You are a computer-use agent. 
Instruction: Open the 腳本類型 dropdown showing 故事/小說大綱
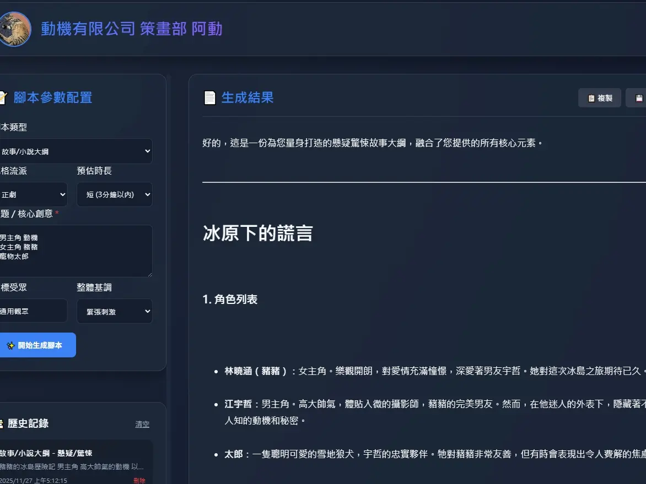pos(77,151)
